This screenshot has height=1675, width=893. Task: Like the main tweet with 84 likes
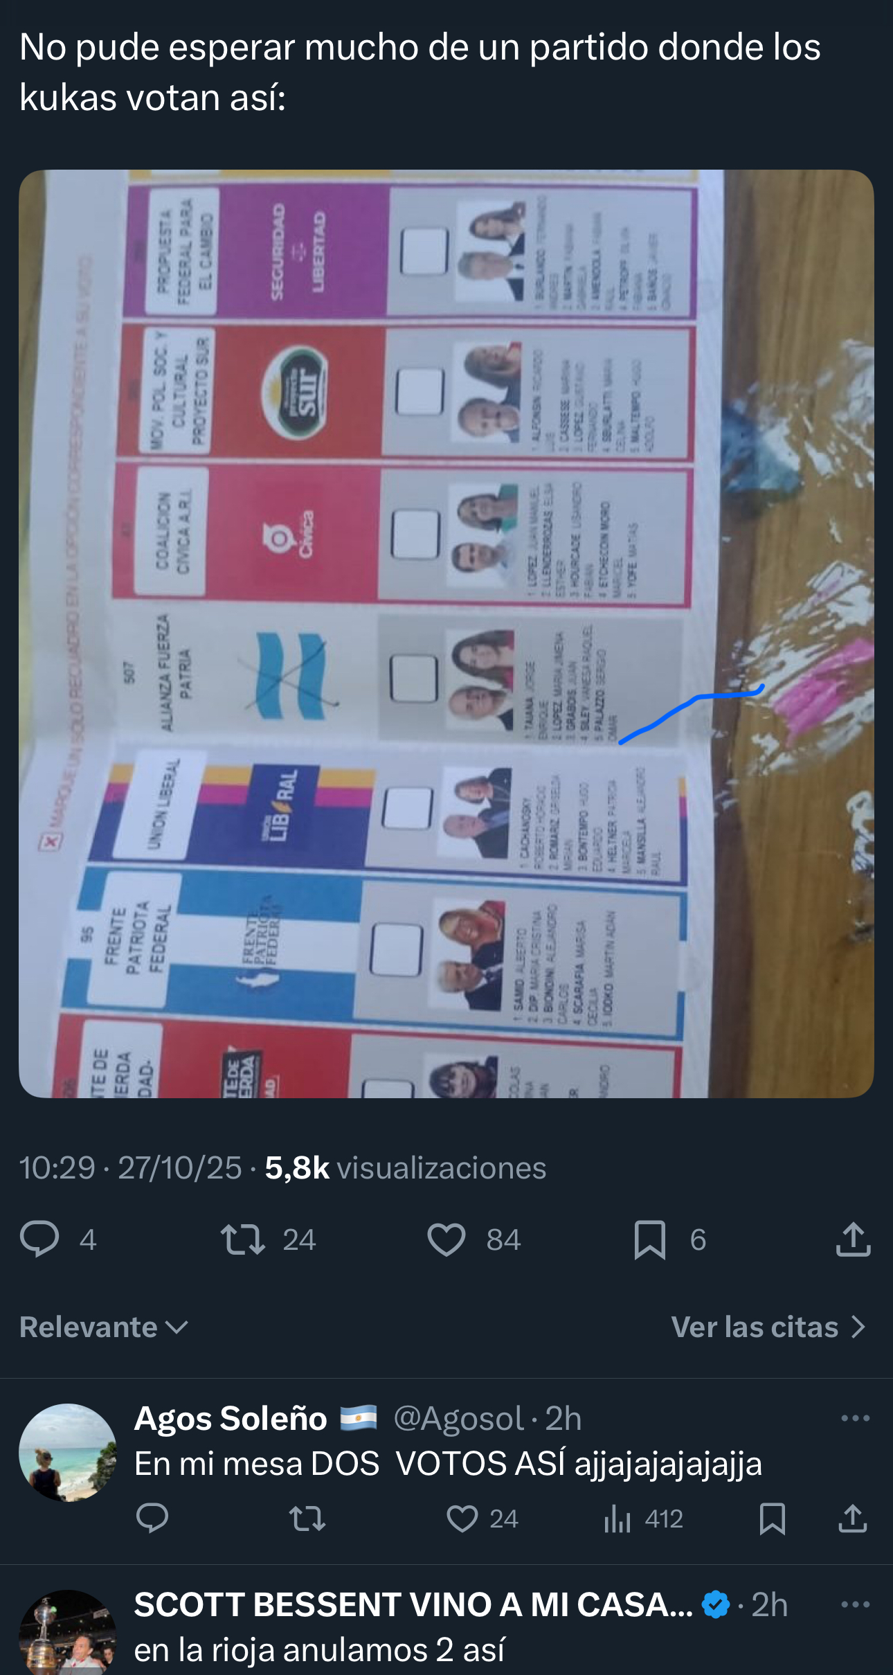[x=447, y=1239]
